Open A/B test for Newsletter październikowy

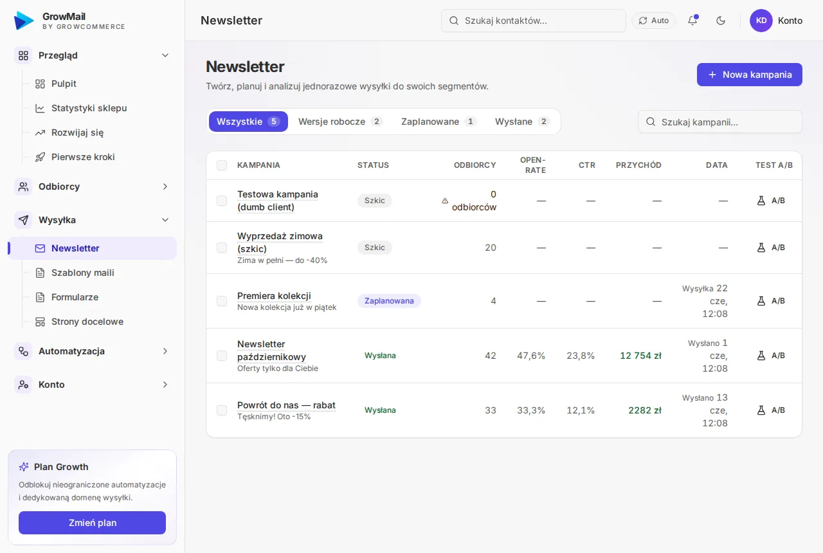[771, 356]
